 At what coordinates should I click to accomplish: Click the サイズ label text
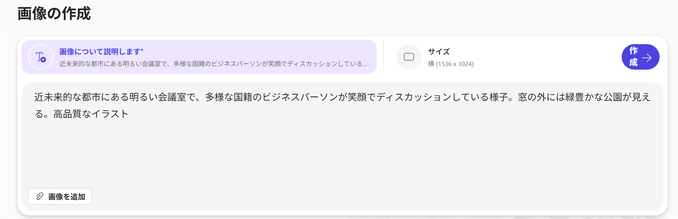(x=439, y=52)
